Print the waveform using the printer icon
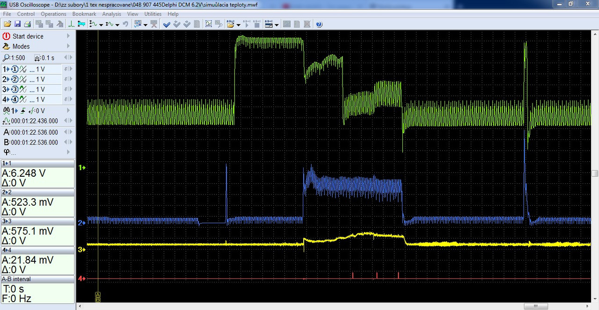Viewport: 599px width, 310px height. coord(27,24)
